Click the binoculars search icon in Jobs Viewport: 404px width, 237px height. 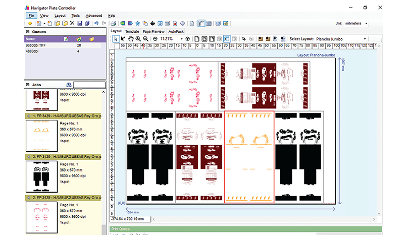pos(69,85)
